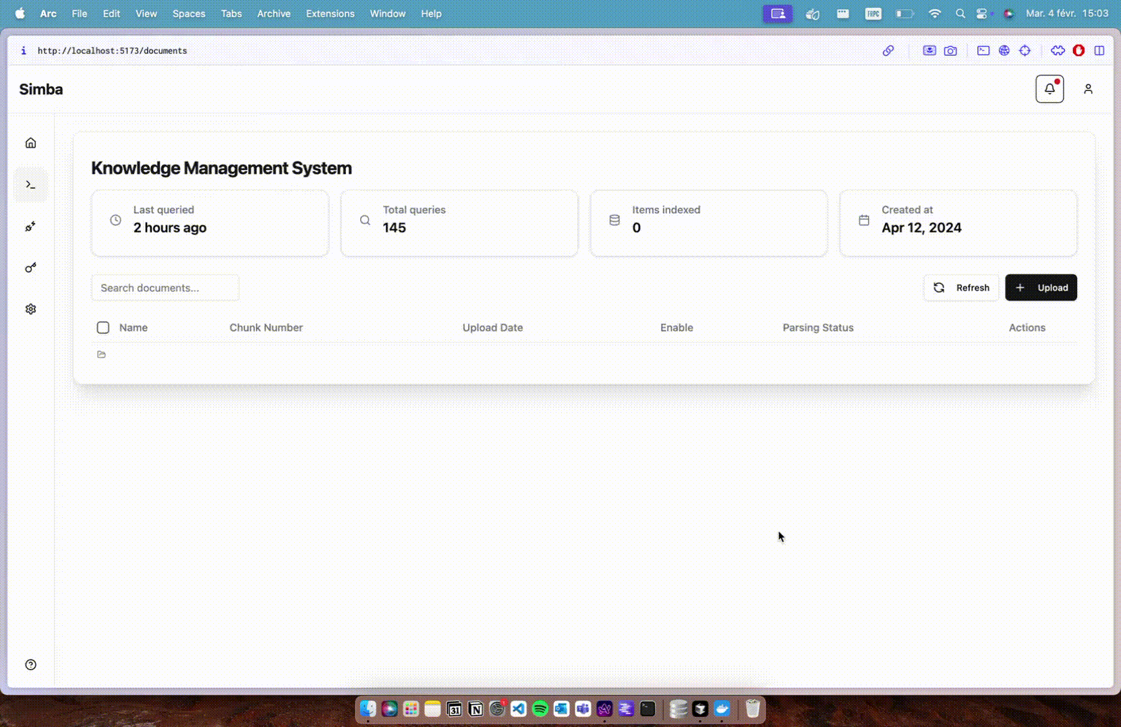Click the Upload Date column header
The image size is (1121, 727).
492,328
